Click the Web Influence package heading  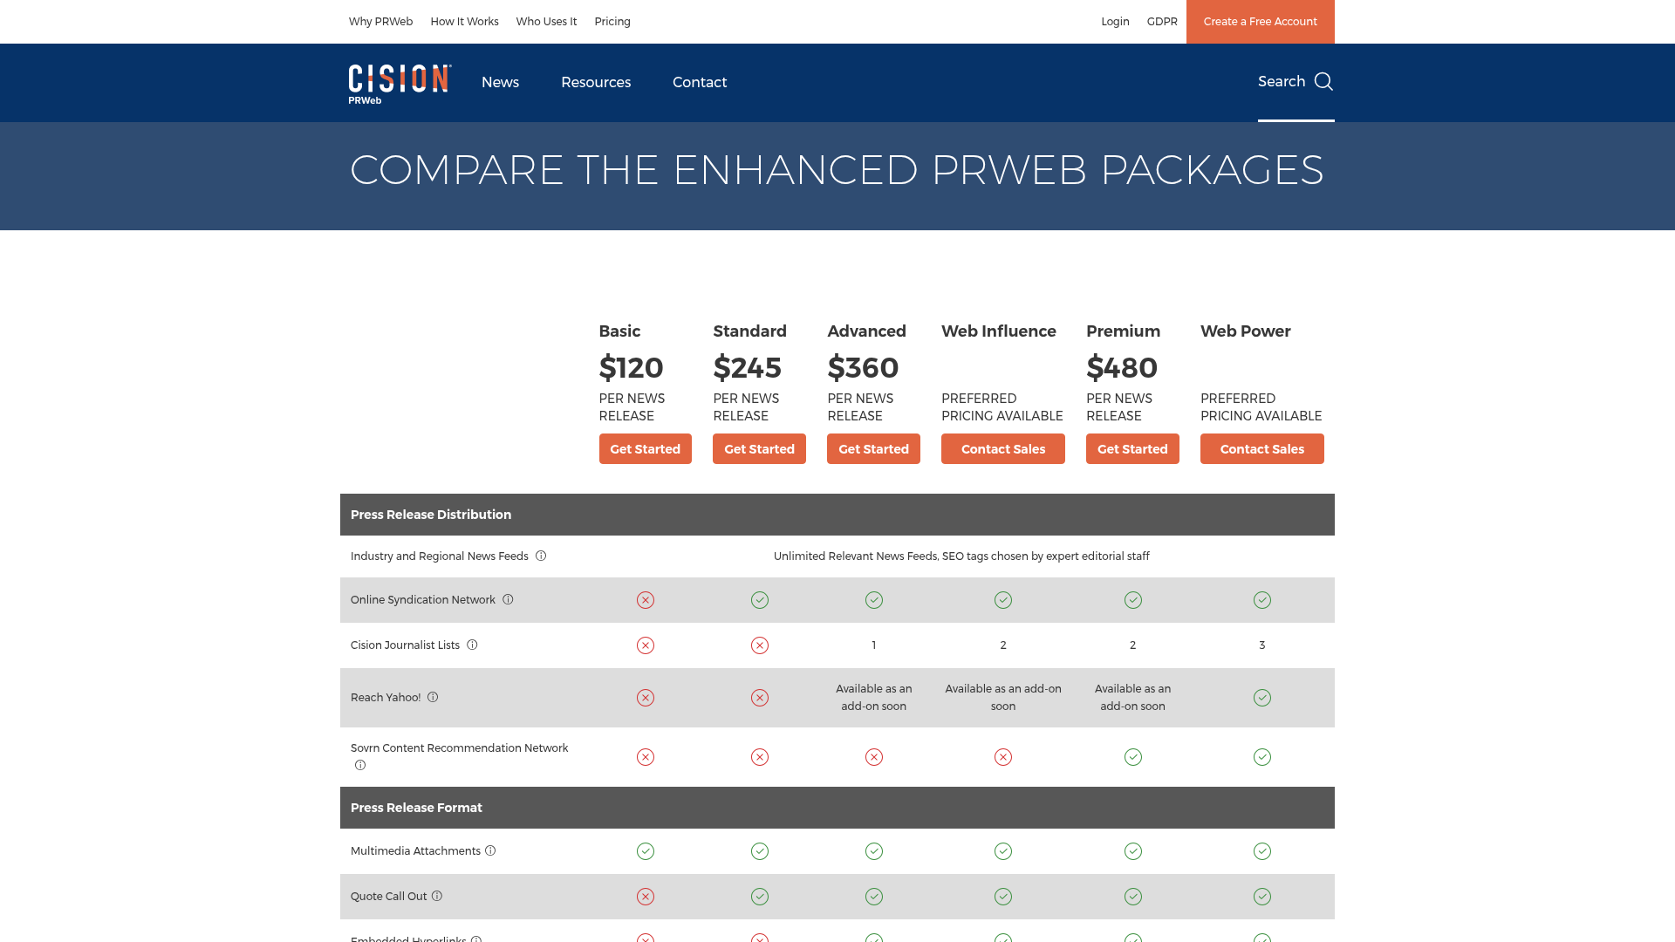click(999, 331)
